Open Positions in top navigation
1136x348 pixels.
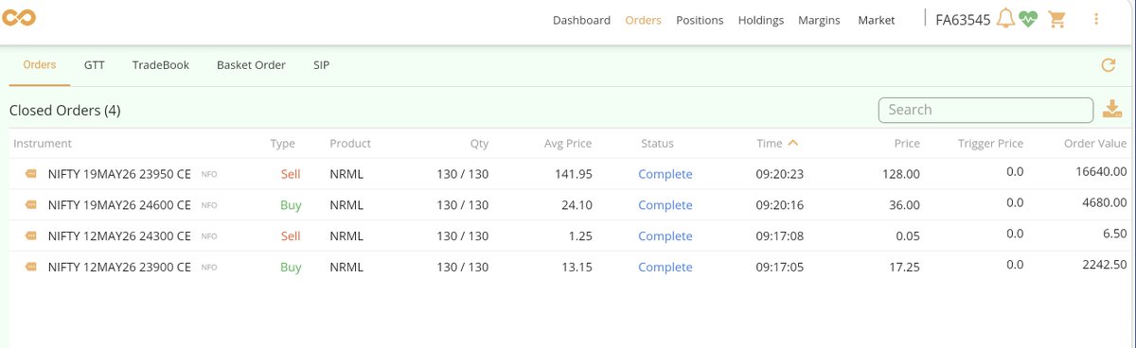(x=700, y=20)
